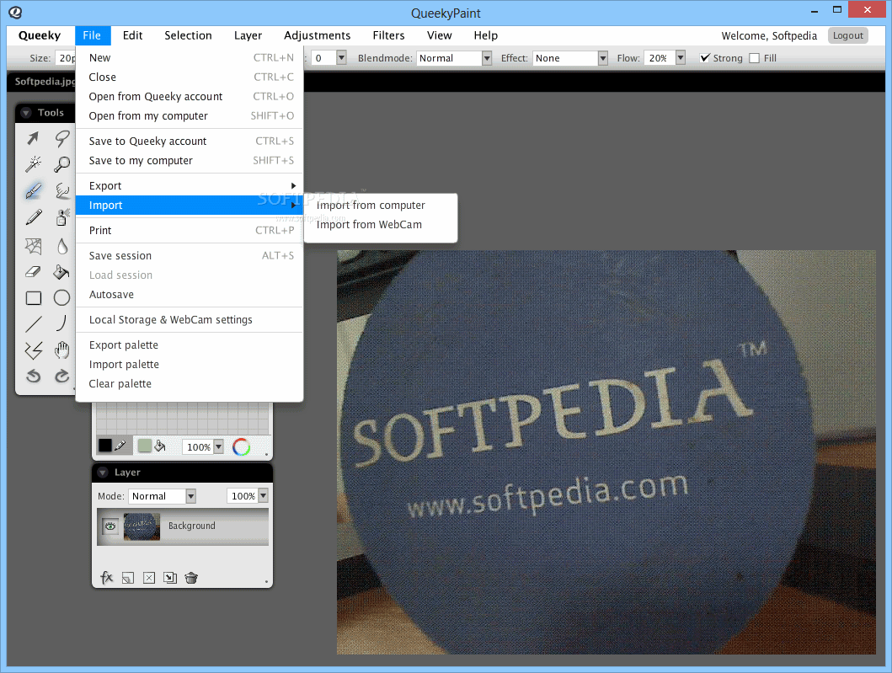Screen dimensions: 892x673
Task: Open the View menu
Action: pos(439,35)
